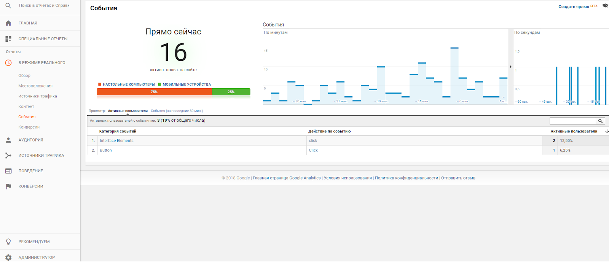Select Источники трафика realtime subreport
Viewport: 609px width, 264px height.
pyautogui.click(x=38, y=96)
